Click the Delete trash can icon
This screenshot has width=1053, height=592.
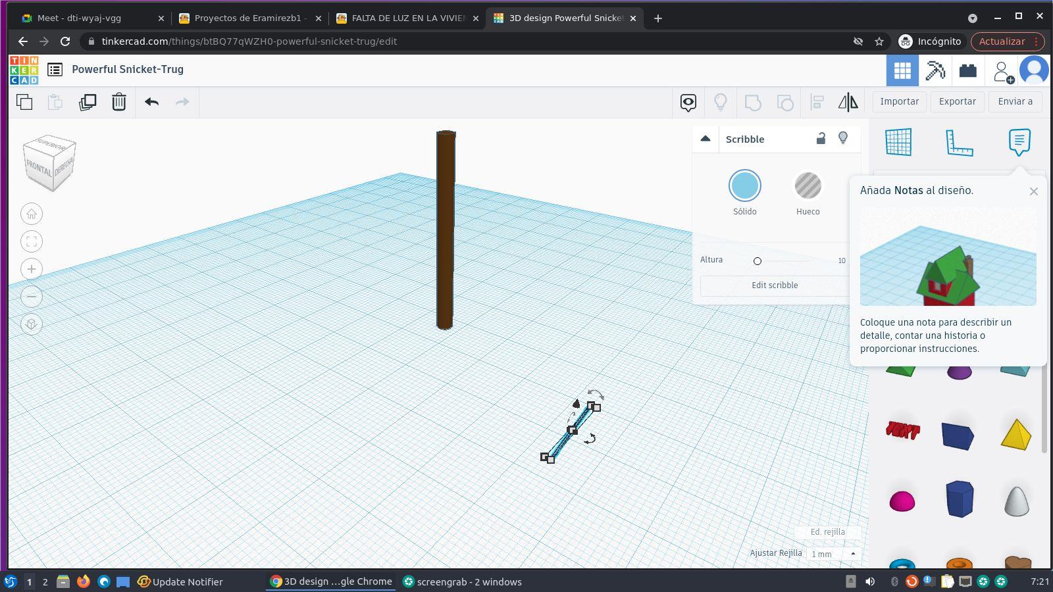click(x=118, y=102)
